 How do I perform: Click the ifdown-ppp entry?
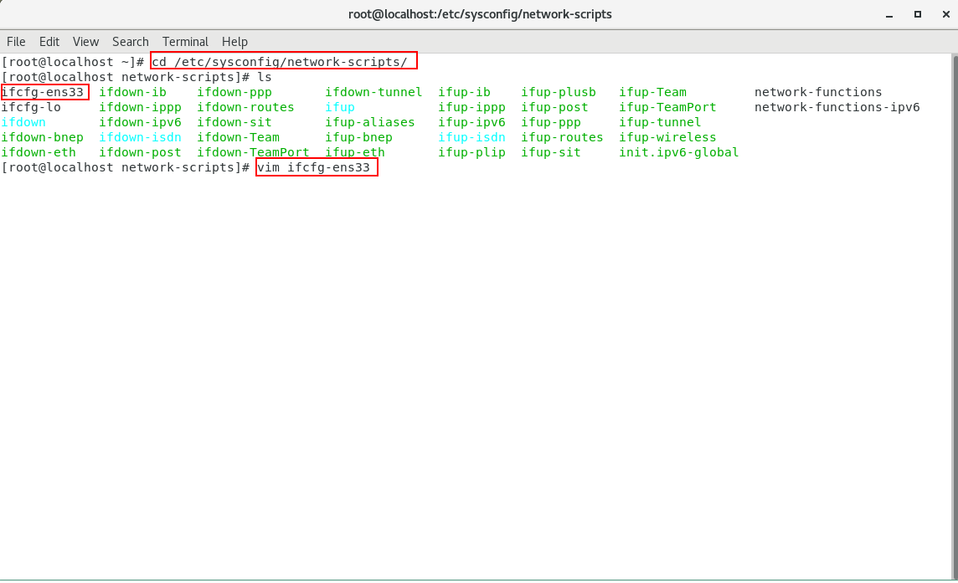[234, 92]
